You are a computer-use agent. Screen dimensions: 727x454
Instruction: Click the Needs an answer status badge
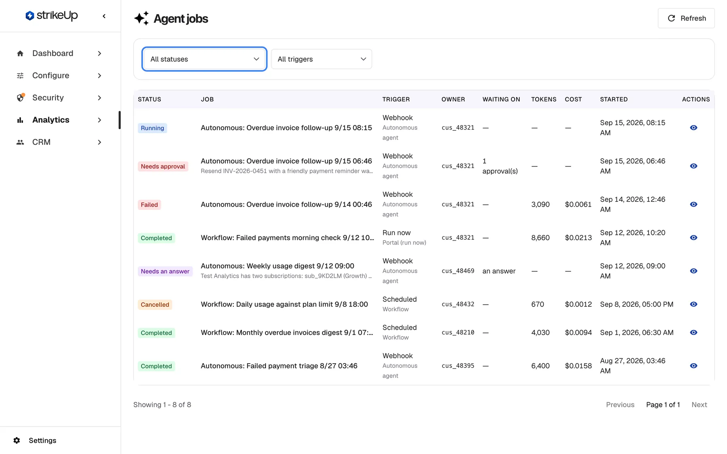[x=165, y=271]
